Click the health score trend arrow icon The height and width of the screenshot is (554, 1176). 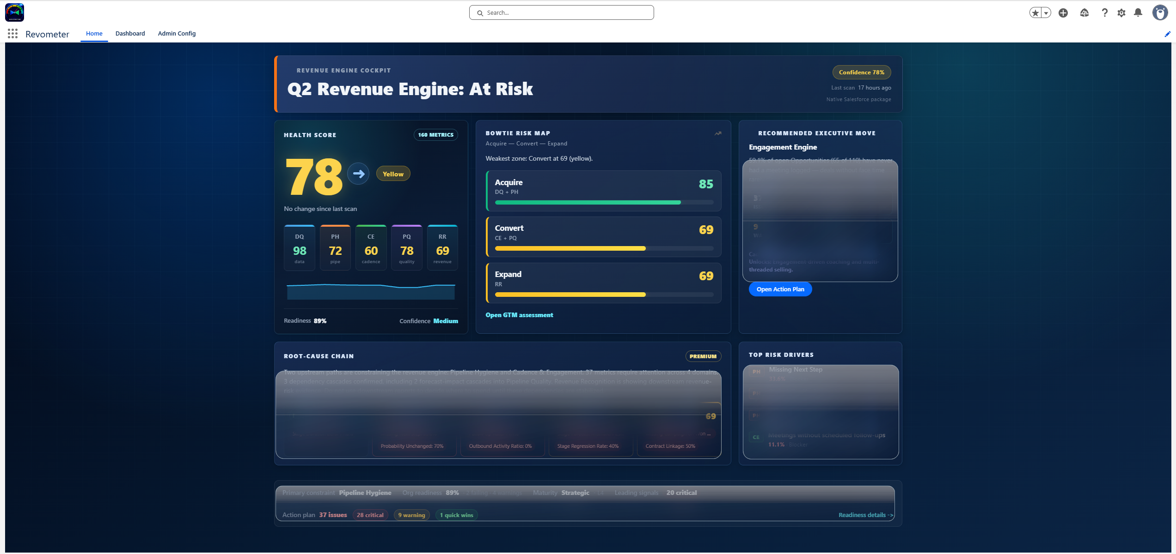pyautogui.click(x=358, y=174)
